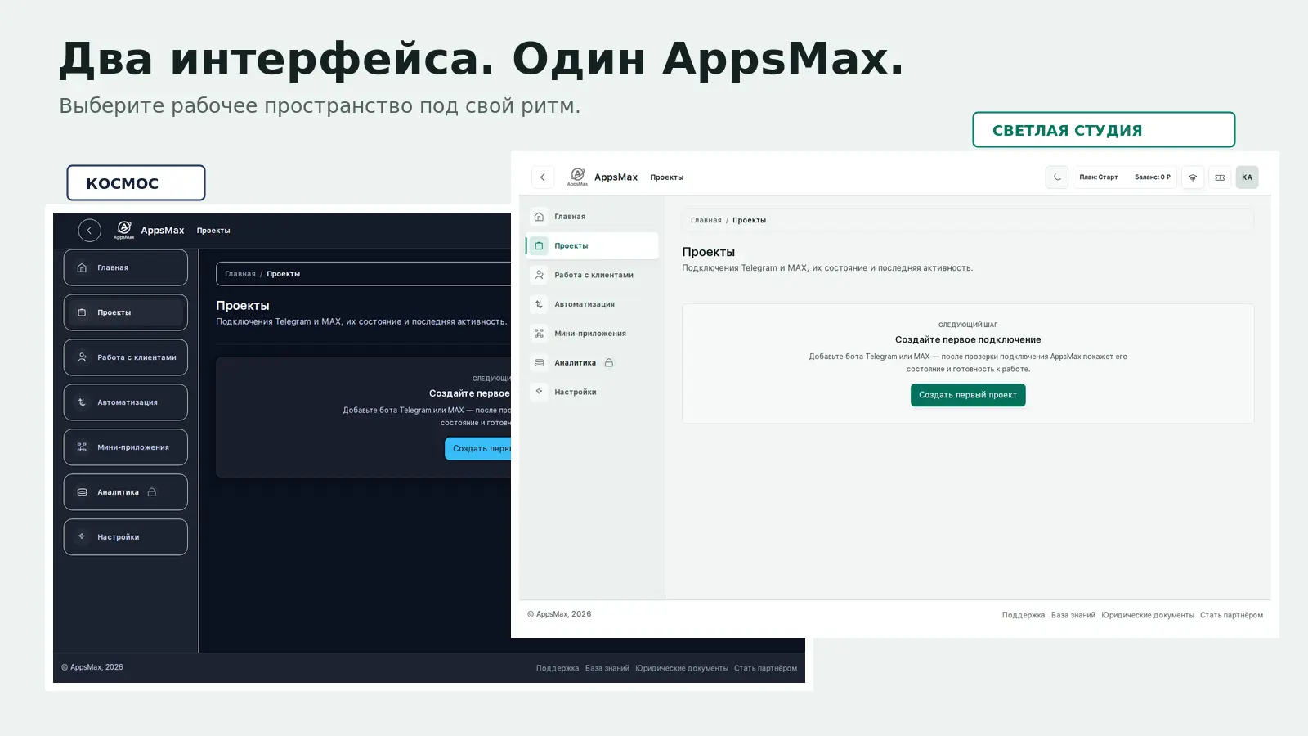Open Поддержка link in light footer

tap(1024, 615)
